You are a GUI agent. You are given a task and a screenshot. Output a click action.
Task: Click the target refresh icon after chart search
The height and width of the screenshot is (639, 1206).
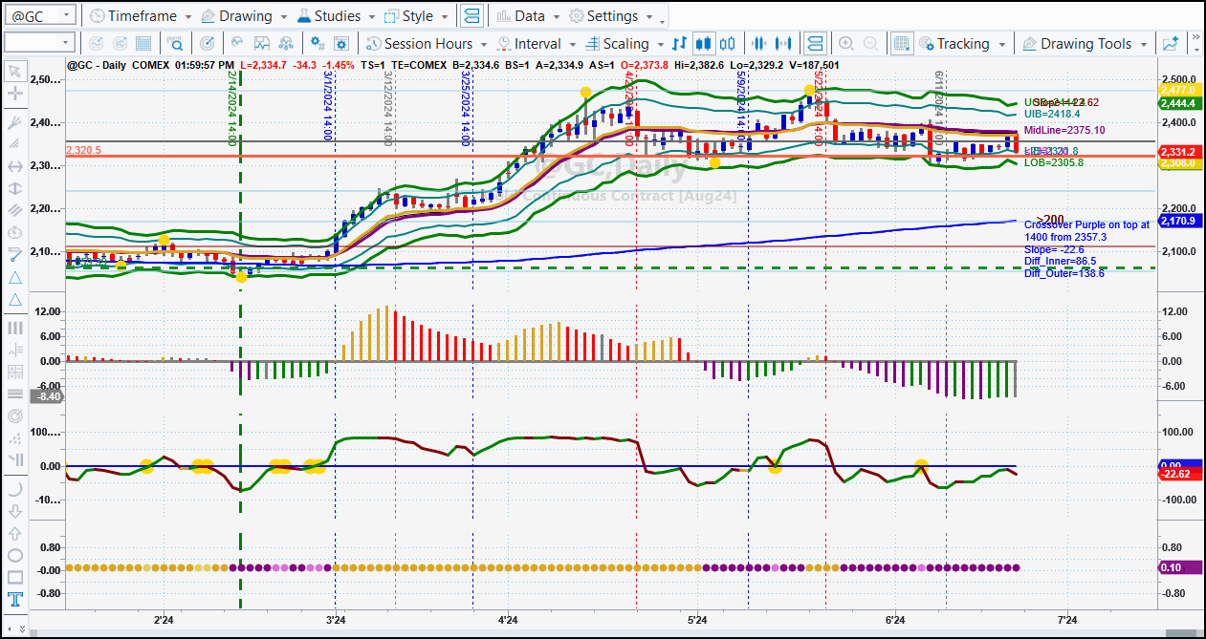208,44
